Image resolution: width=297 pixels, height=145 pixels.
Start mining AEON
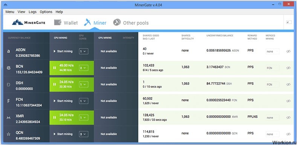pyautogui.click(x=63, y=51)
